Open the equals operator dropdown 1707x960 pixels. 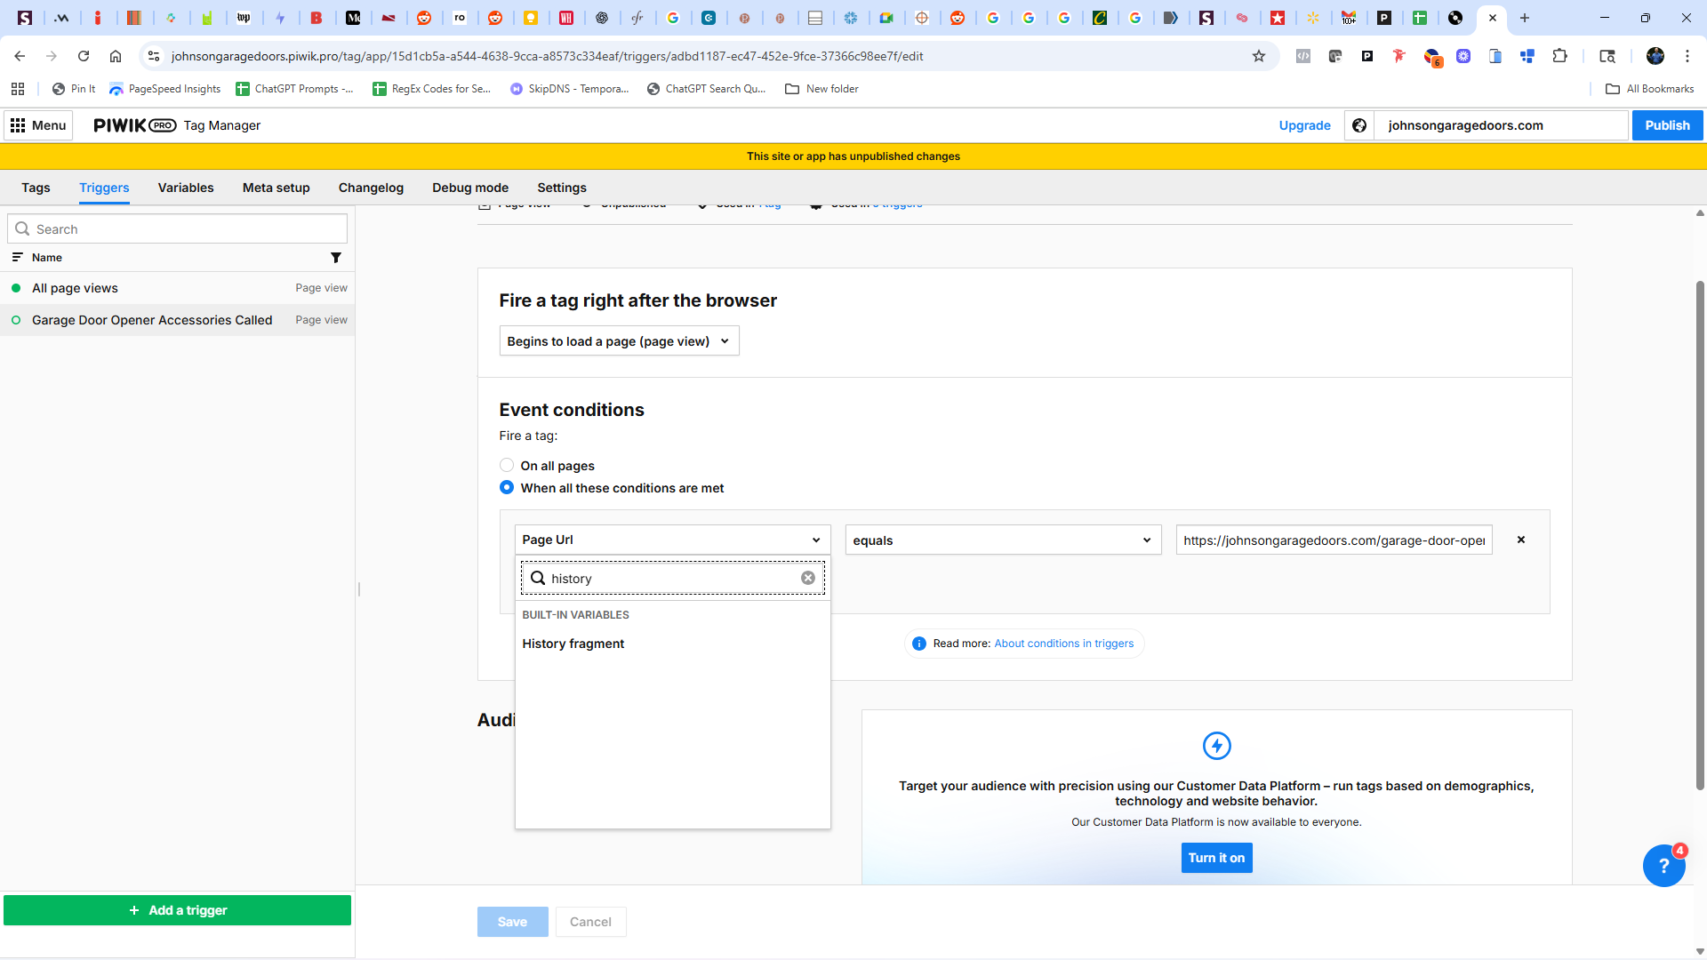1002,540
